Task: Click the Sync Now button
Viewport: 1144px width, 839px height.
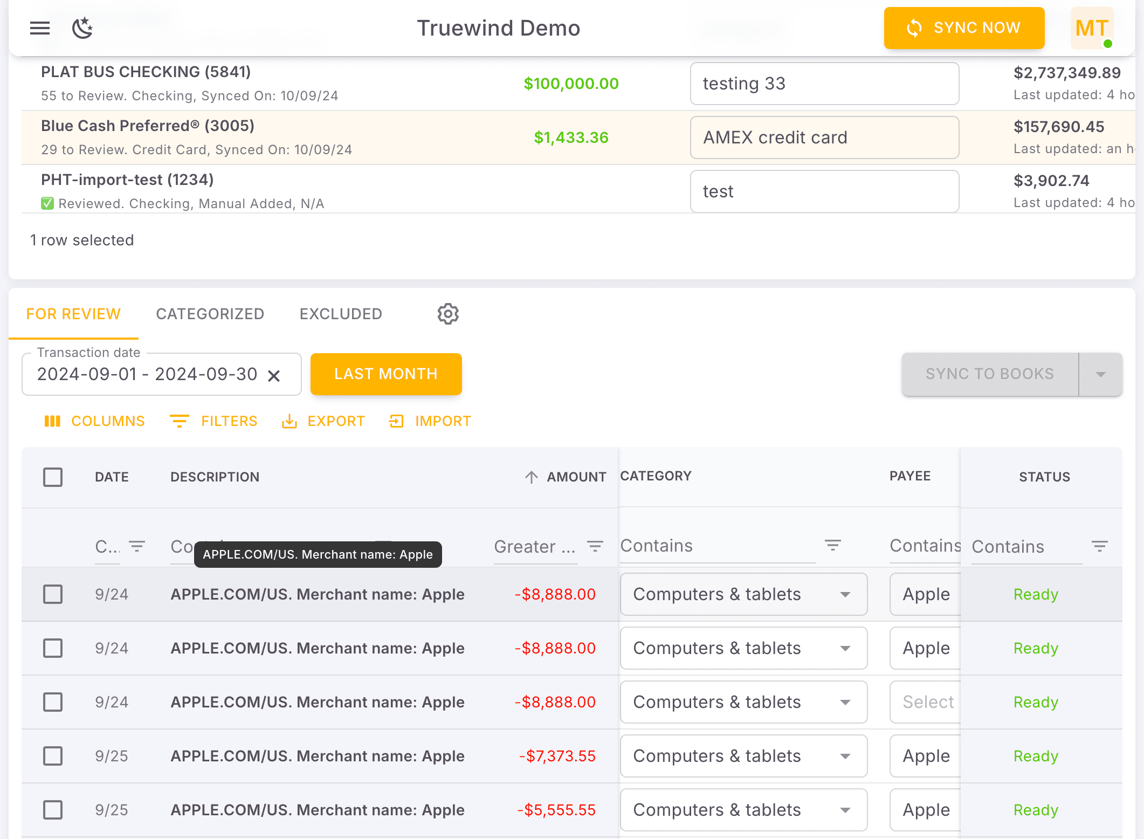Action: pyautogui.click(x=964, y=27)
